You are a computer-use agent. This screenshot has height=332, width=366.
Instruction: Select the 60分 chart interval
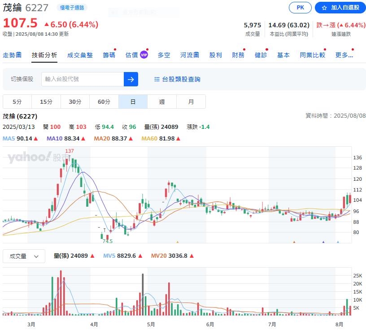[104, 102]
